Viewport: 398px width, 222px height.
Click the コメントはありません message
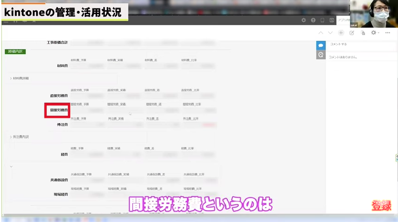(343, 57)
